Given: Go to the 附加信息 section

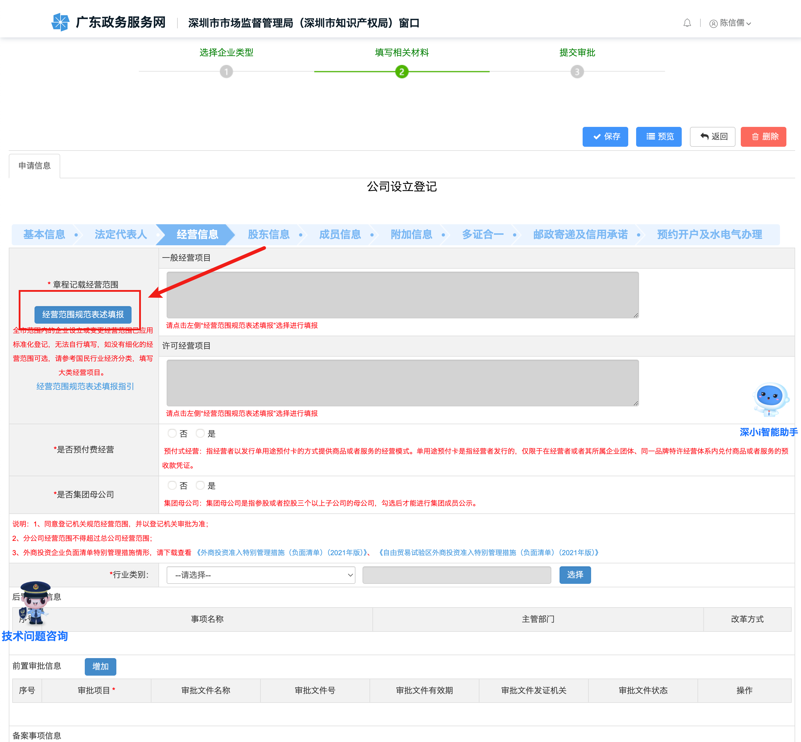Looking at the screenshot, I should coord(411,234).
